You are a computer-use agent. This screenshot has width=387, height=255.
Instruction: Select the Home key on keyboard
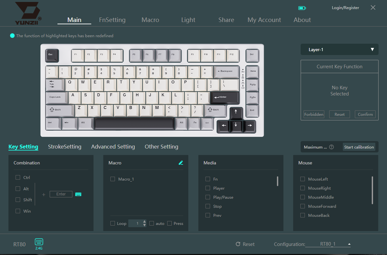point(253,72)
